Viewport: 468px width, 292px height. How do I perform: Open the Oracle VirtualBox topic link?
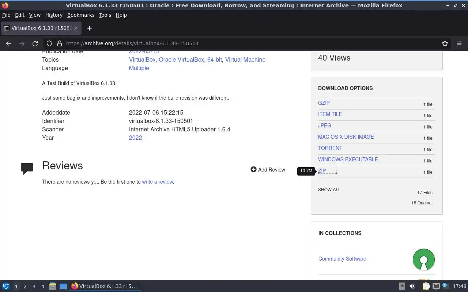[181, 59]
